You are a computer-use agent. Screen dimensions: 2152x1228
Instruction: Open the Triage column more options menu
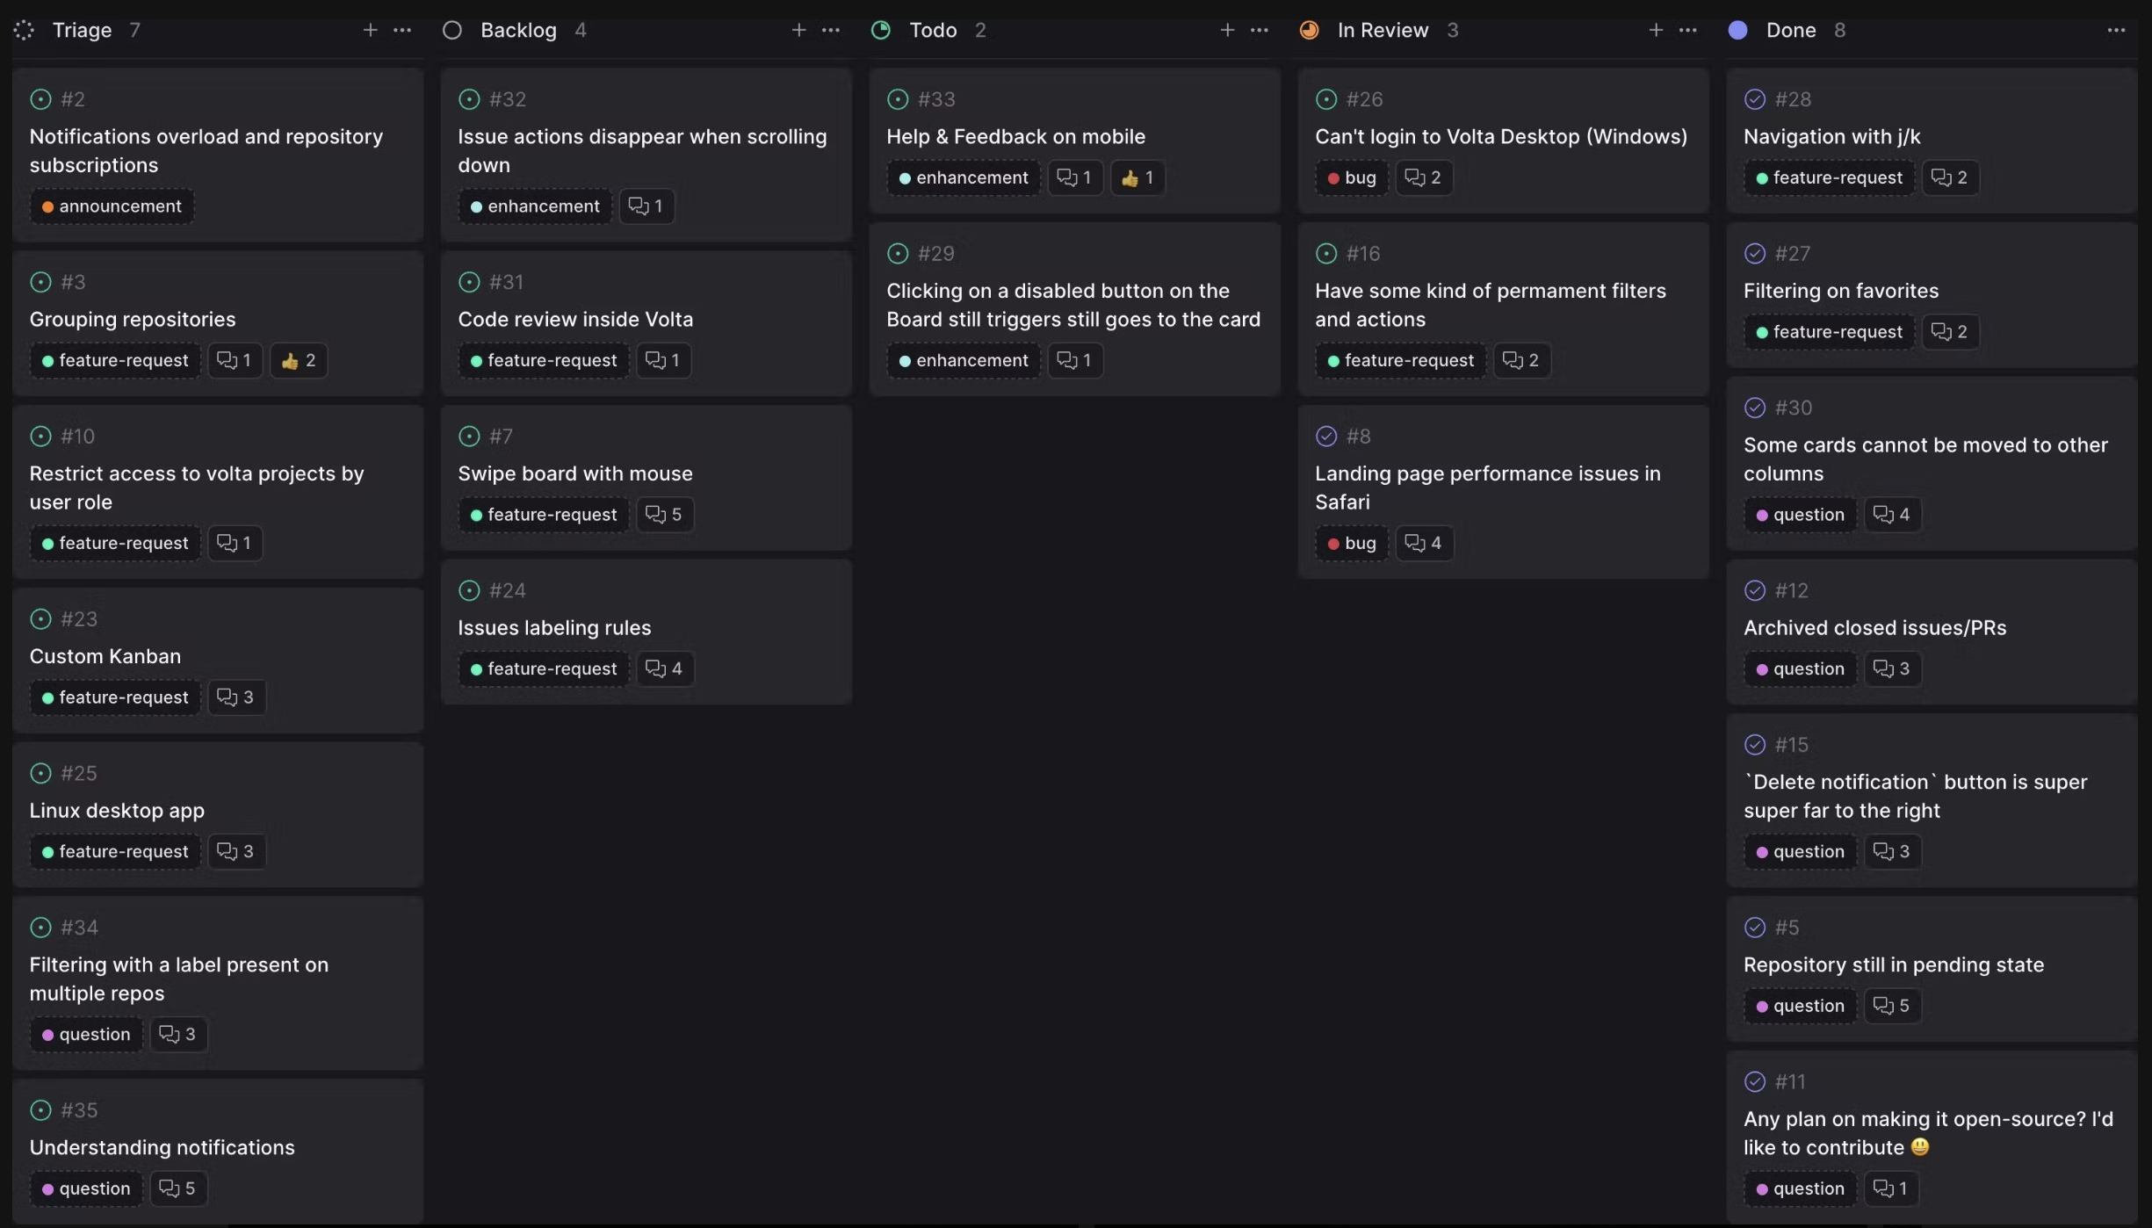[402, 31]
